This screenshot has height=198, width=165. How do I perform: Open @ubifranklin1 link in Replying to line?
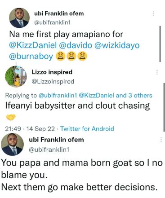click(x=58, y=95)
